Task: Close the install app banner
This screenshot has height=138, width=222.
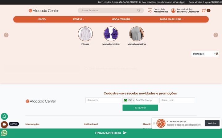Action: click(154, 123)
